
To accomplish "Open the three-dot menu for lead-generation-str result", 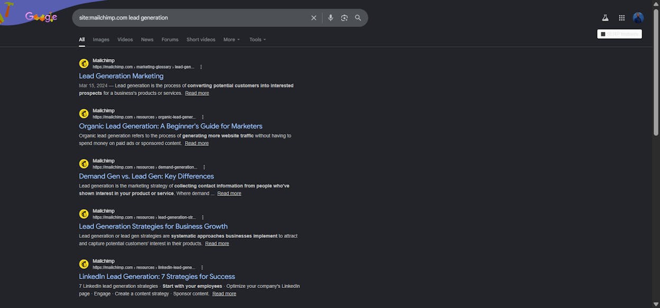I will [x=203, y=218].
